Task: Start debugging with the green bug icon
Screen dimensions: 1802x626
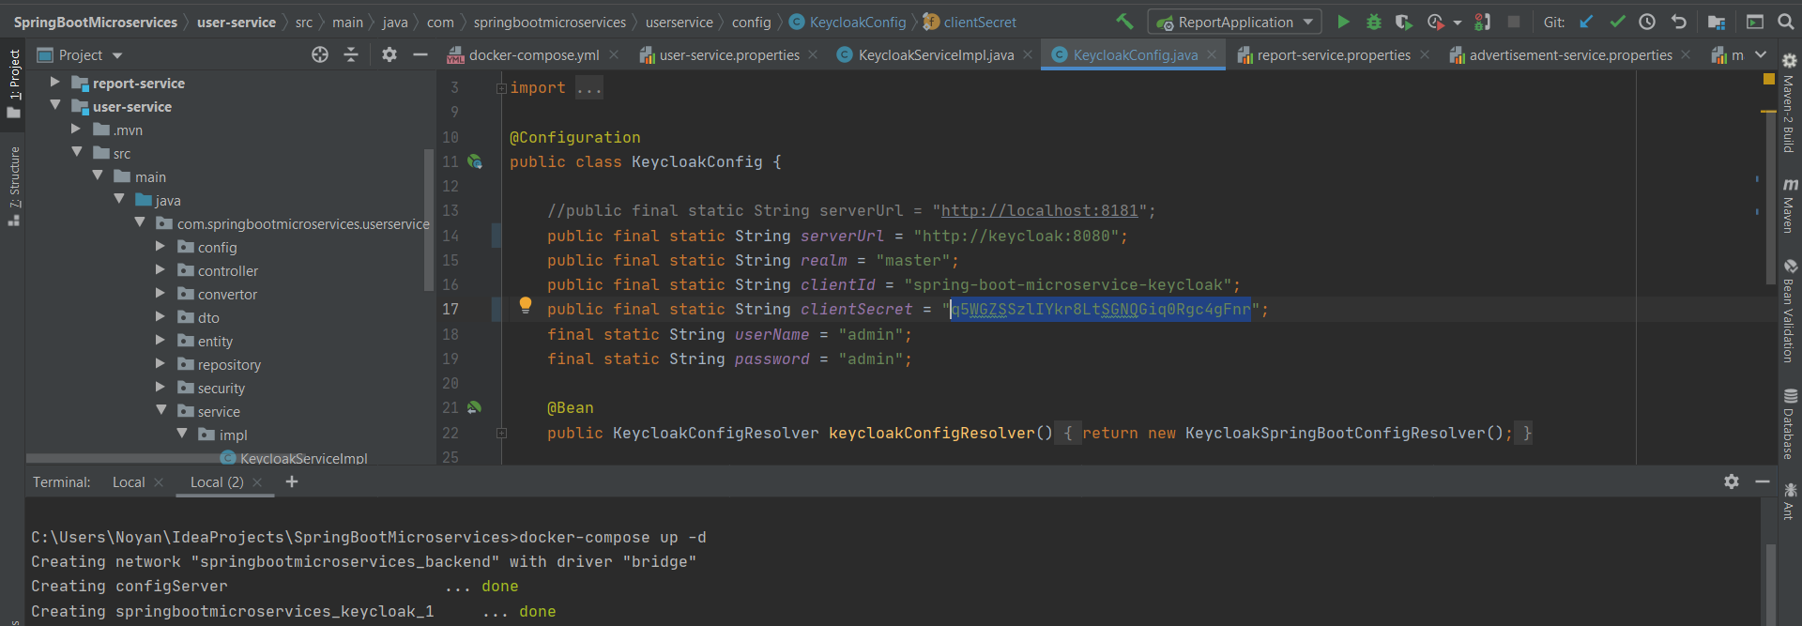Action: (1374, 22)
